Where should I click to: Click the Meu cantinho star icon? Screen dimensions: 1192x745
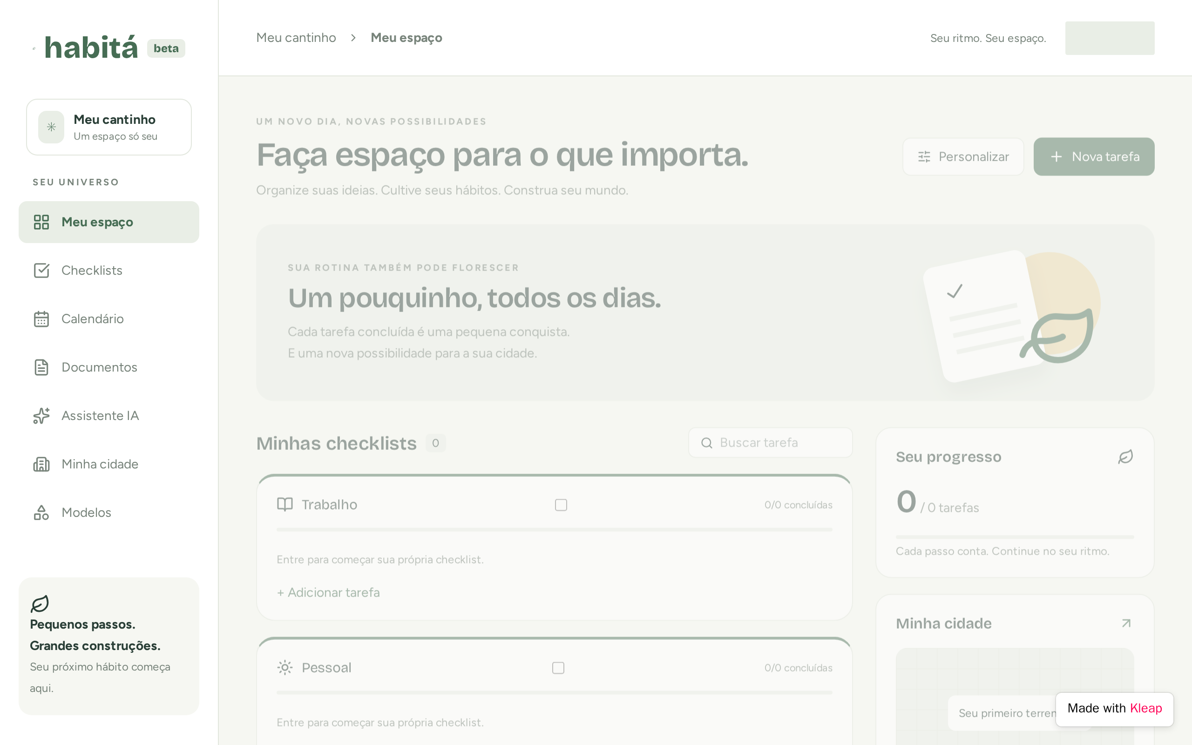[x=51, y=127]
